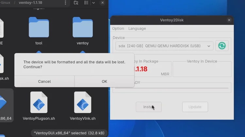
Task: Click the VentoyGUI.x86_64 selected status text
Action: [x=69, y=133]
